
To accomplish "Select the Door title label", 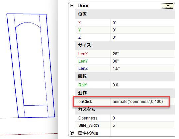I will (83, 6).
